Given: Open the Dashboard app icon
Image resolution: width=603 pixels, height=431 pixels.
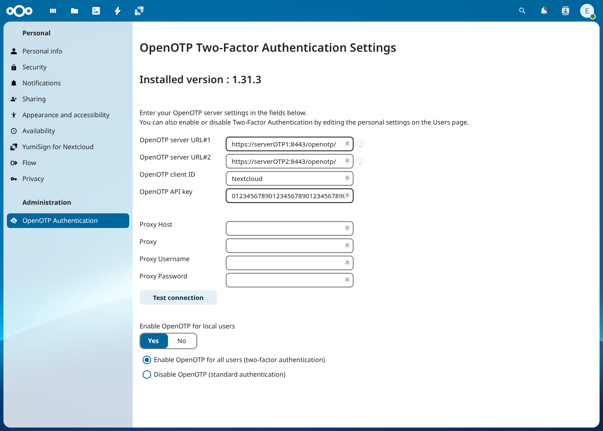Looking at the screenshot, I should [53, 11].
